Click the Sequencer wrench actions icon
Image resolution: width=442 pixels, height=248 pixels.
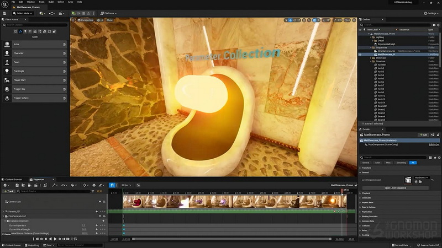click(54, 185)
